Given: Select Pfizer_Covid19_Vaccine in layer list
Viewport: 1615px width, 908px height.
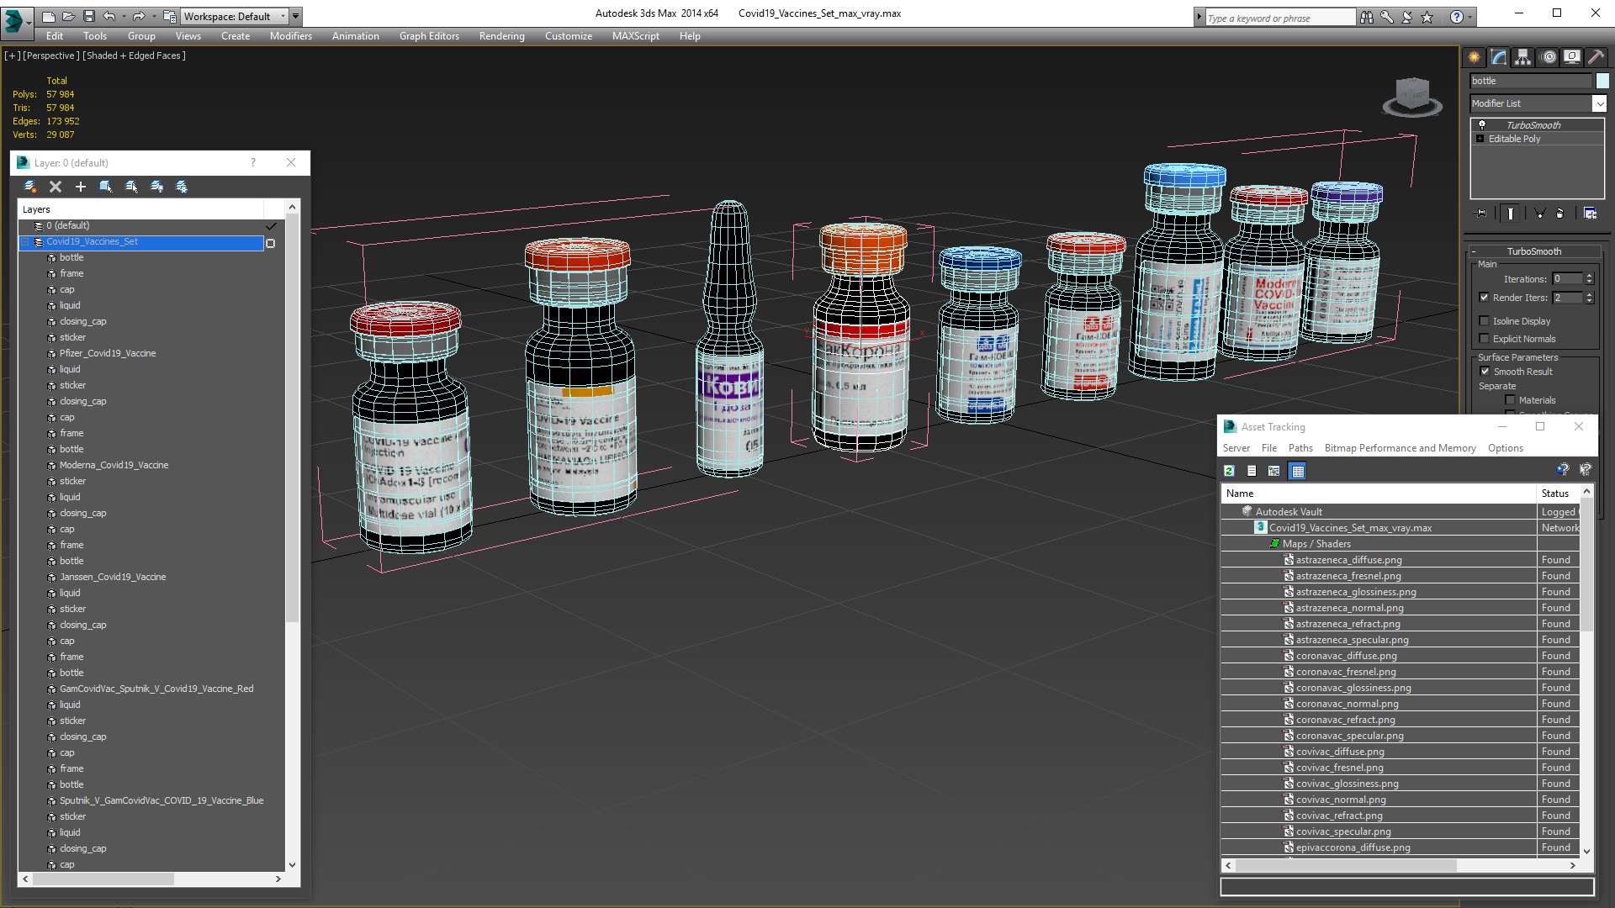Looking at the screenshot, I should pos(108,353).
